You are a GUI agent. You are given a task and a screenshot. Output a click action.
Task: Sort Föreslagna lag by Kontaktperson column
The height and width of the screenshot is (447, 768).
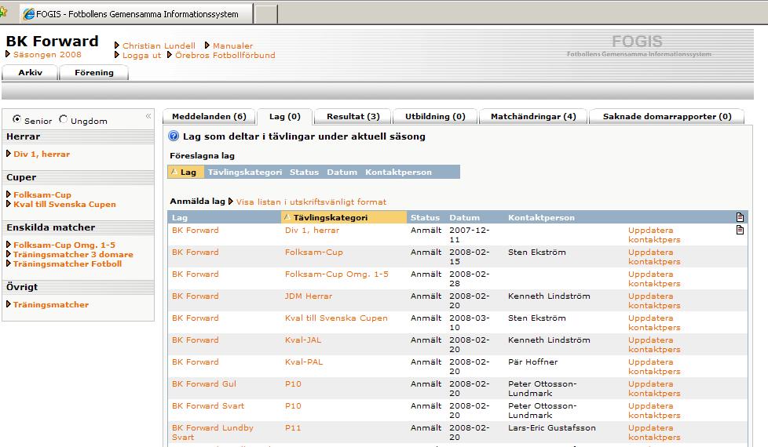point(399,173)
